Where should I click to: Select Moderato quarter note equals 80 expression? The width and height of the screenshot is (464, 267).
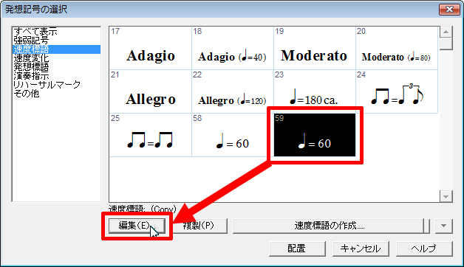pos(397,49)
